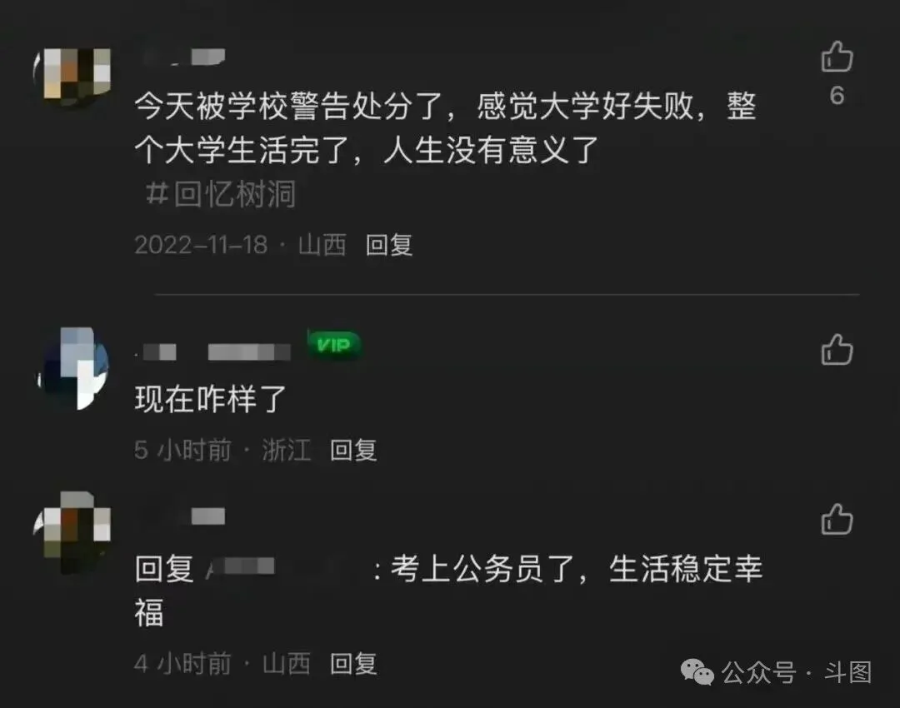This screenshot has height=708, width=900.
Task: Like the comment 现在咋样了
Action: (x=837, y=349)
